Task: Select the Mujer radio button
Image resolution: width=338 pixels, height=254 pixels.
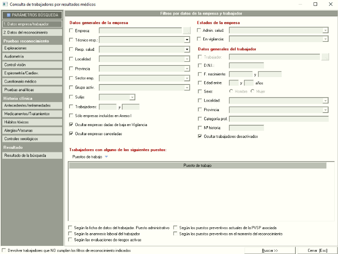Action: coord(253,92)
